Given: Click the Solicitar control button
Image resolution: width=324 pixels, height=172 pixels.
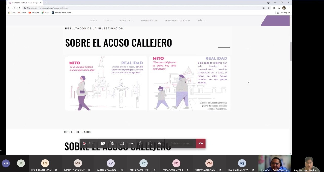Looking at the screenshot, I should click(180, 143).
